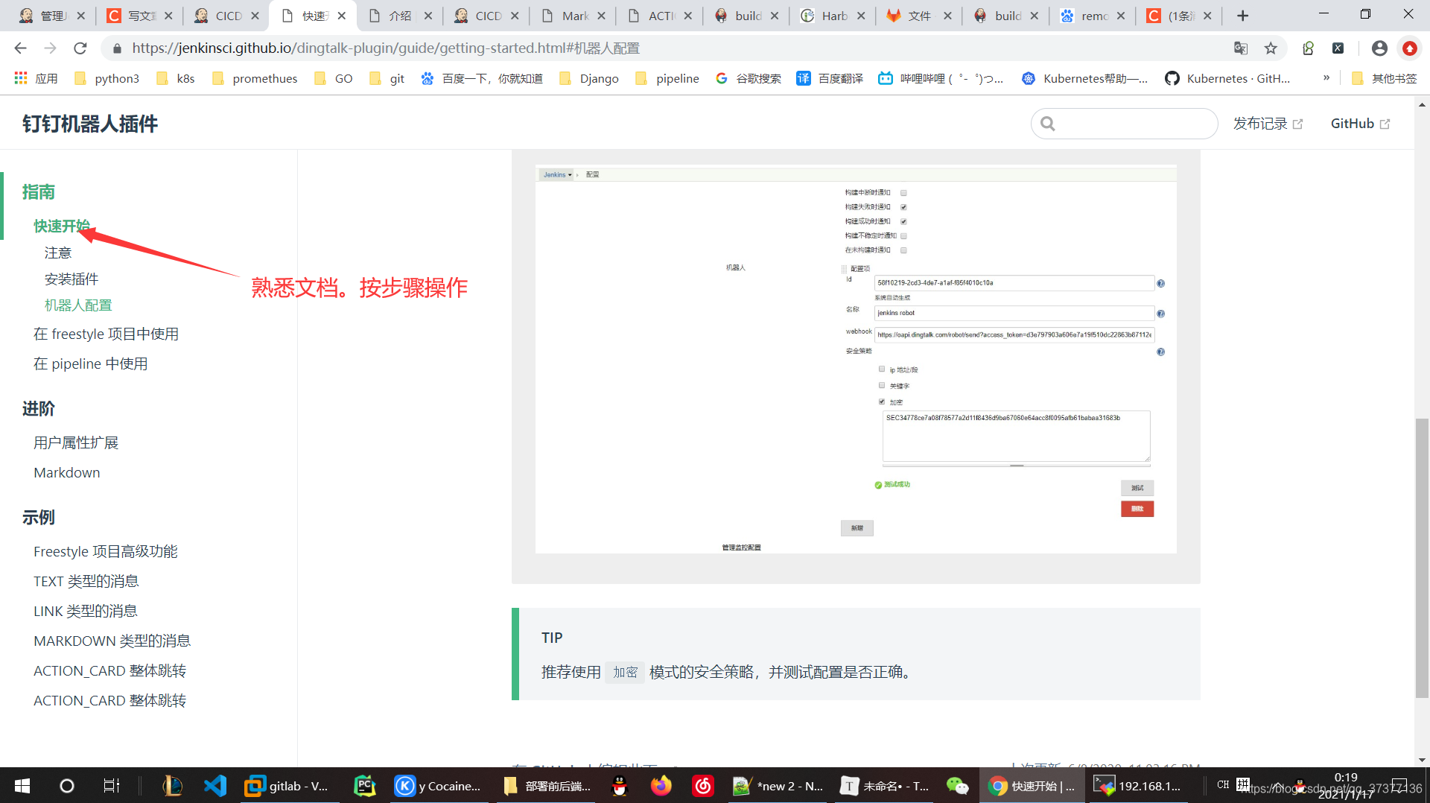This screenshot has height=803, width=1430.
Task: Switch to the 写文 CSDN tab
Action: pos(139,16)
